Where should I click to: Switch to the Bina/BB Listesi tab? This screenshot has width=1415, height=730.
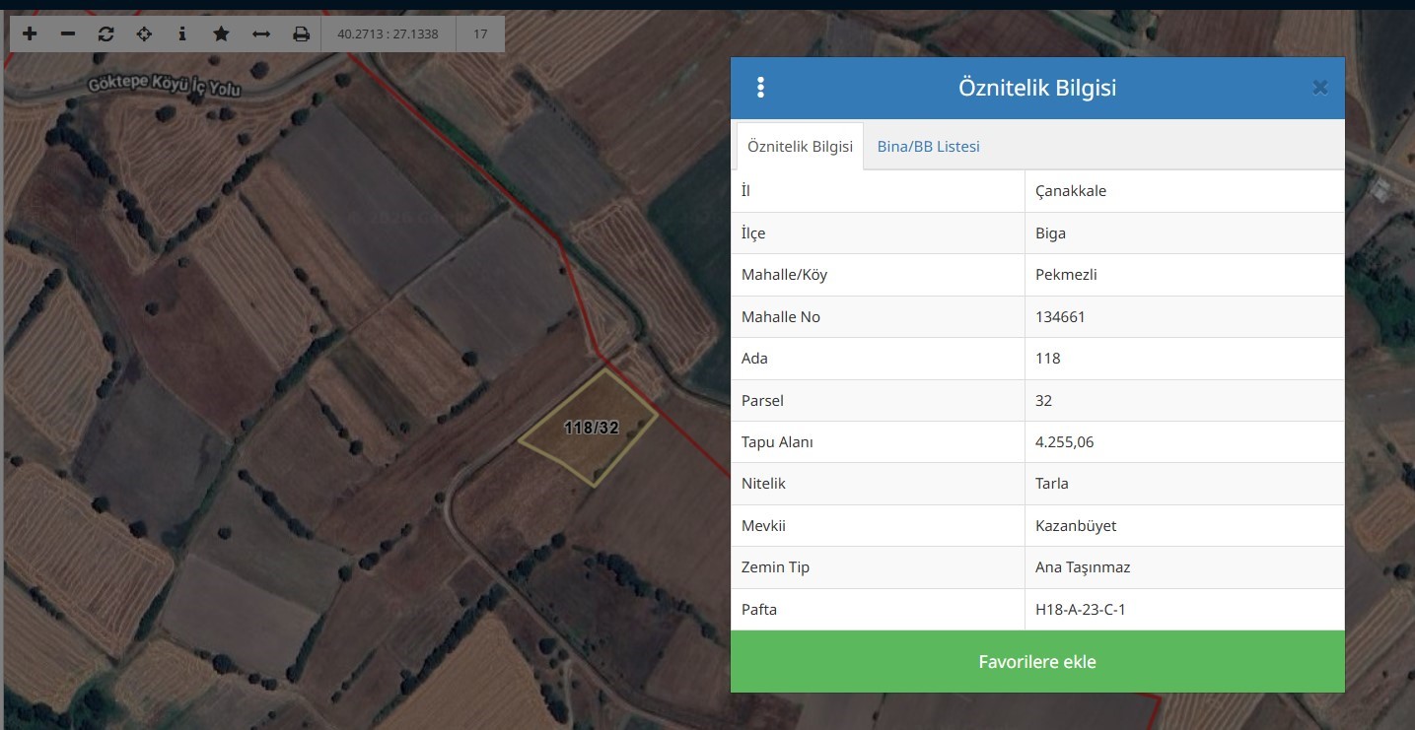tap(928, 147)
